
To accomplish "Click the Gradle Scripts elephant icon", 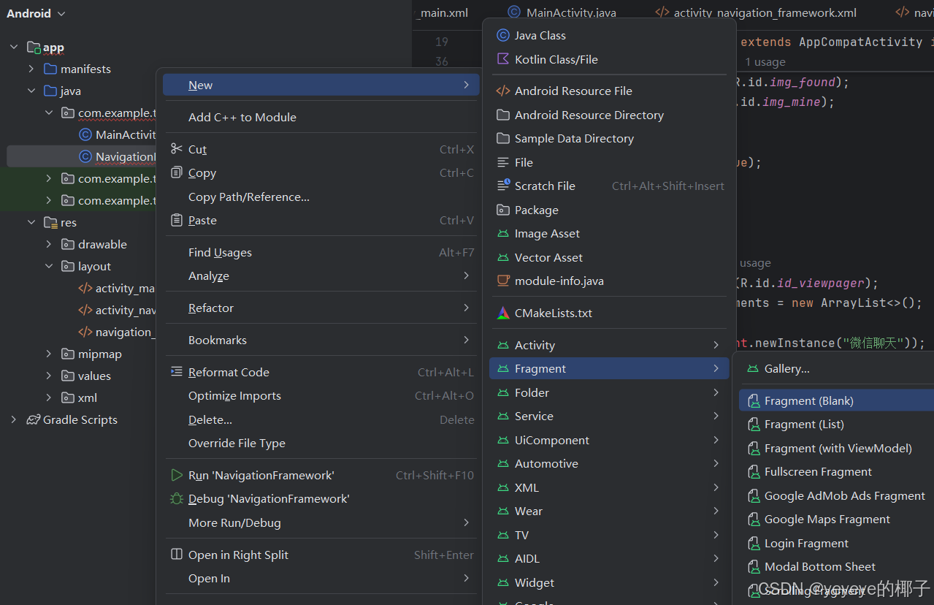I will pos(33,419).
